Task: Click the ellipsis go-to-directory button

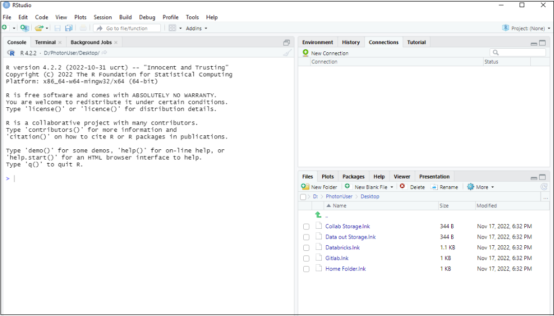Action: (546, 197)
